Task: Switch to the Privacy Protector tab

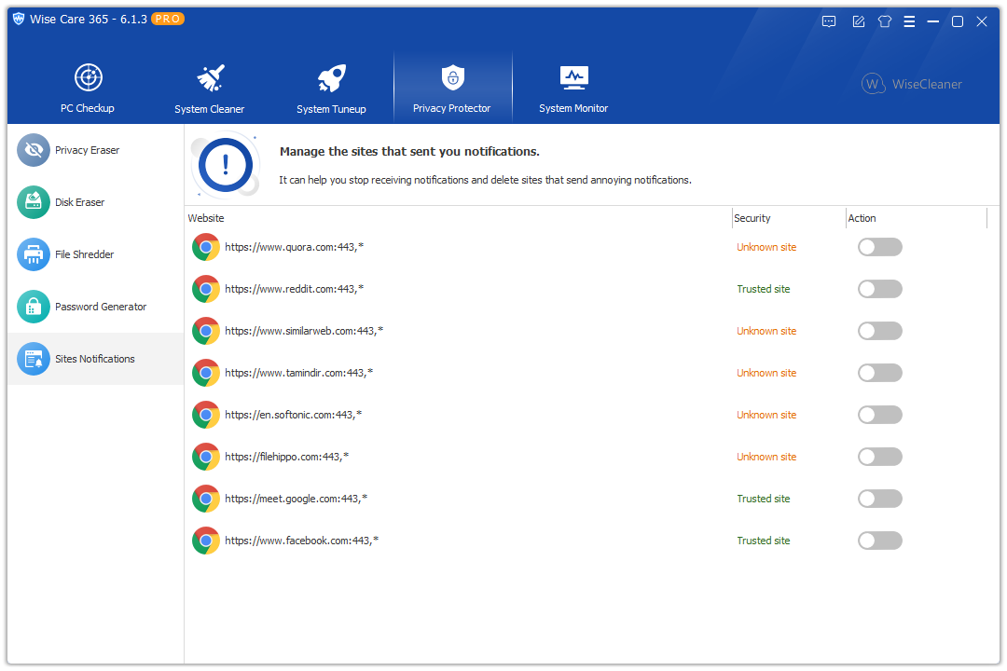Action: [x=452, y=87]
